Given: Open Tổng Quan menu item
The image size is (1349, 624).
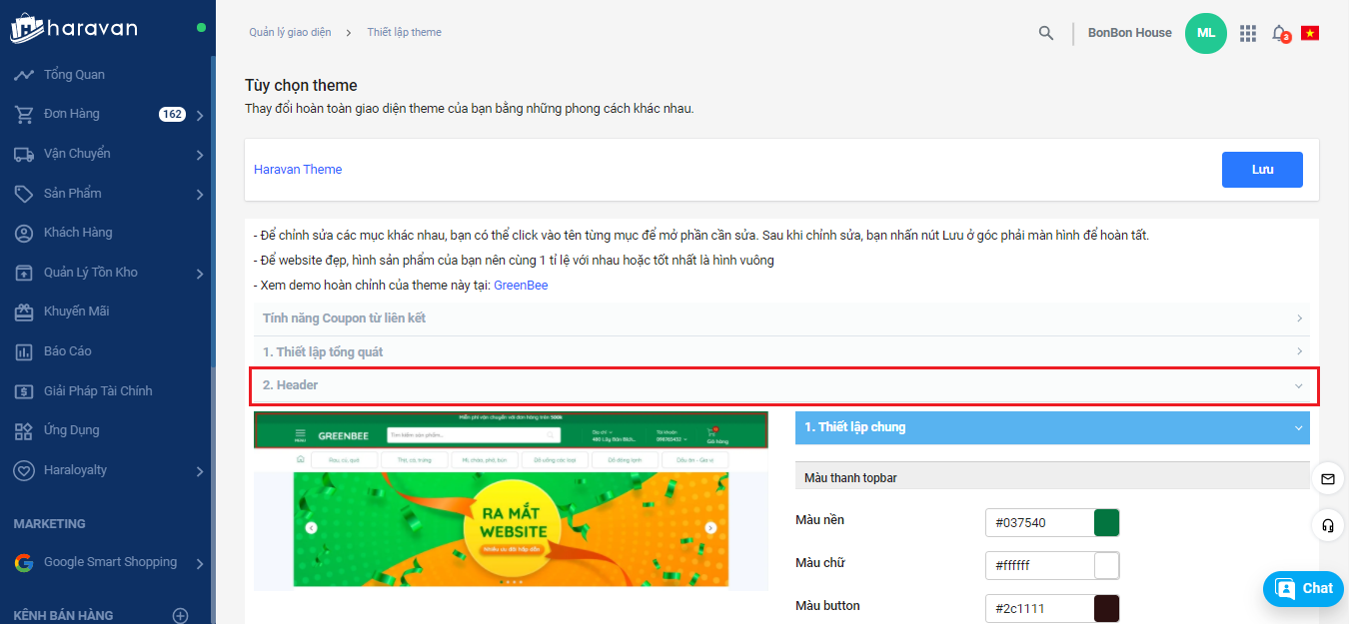Looking at the screenshot, I should pos(74,75).
